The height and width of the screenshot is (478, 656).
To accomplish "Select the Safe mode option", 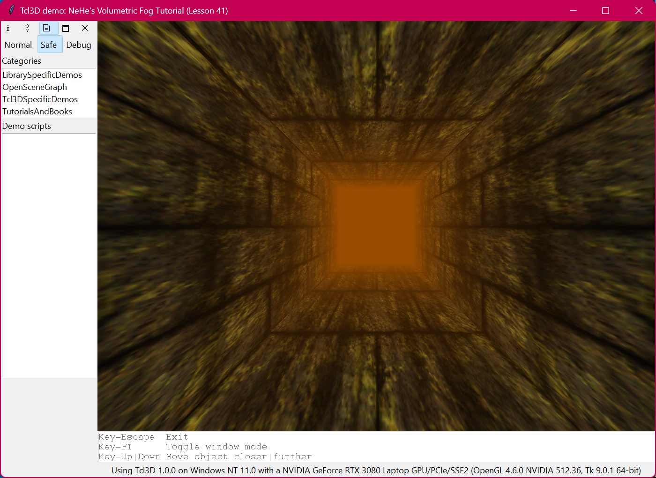I will tap(49, 45).
